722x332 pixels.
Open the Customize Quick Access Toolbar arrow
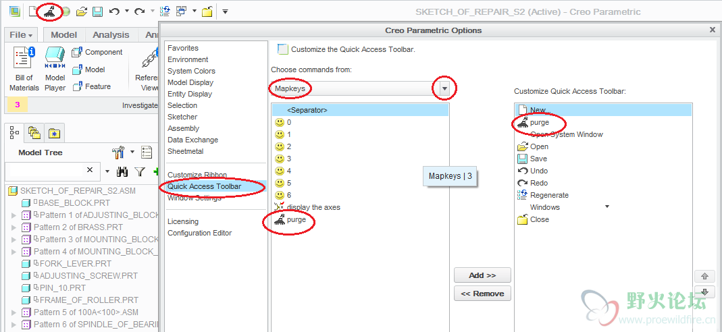[x=225, y=11]
